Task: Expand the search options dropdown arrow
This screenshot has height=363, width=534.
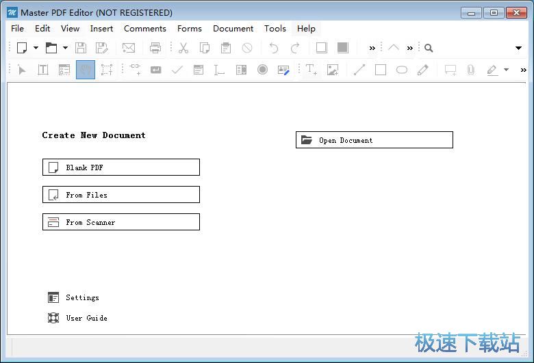Action: point(518,48)
